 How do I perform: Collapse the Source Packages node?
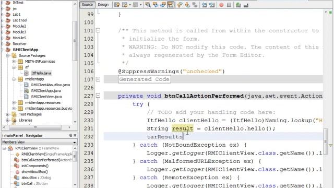pos(8,55)
